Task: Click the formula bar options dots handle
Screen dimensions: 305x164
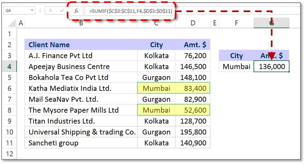Action: tap(40, 10)
